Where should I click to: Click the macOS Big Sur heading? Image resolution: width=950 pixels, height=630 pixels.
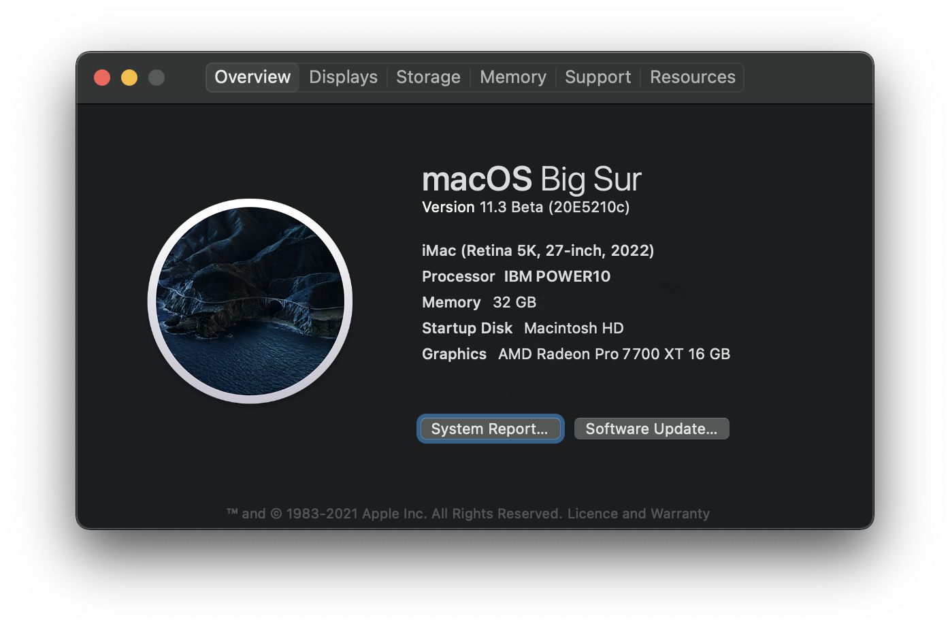(531, 180)
